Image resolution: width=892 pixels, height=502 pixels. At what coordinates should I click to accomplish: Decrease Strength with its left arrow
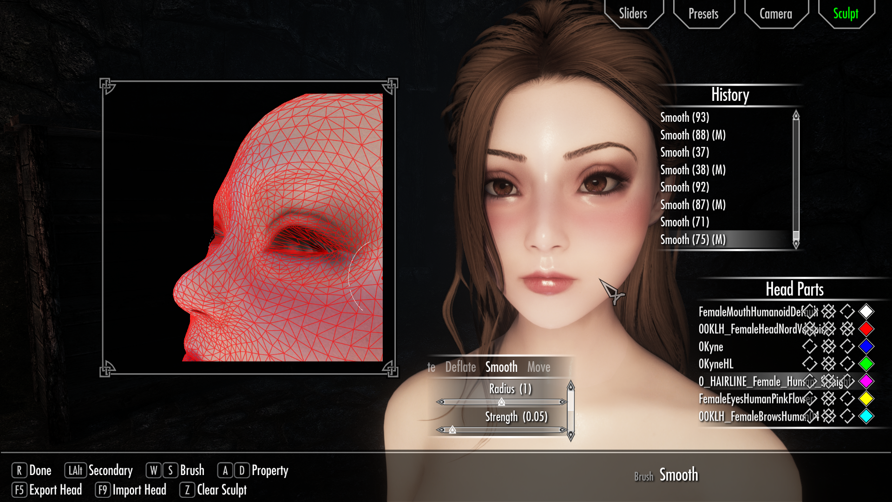click(440, 429)
